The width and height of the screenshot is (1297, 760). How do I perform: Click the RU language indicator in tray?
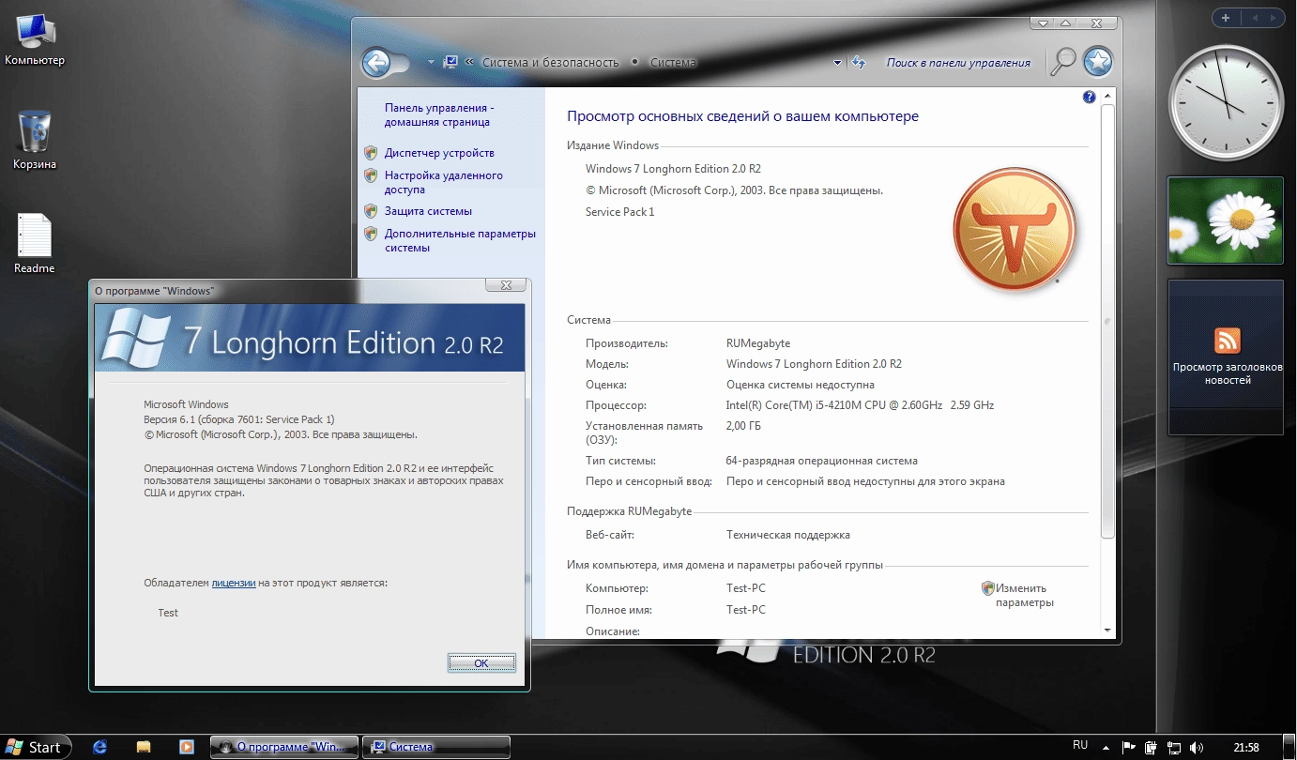pos(1080,745)
